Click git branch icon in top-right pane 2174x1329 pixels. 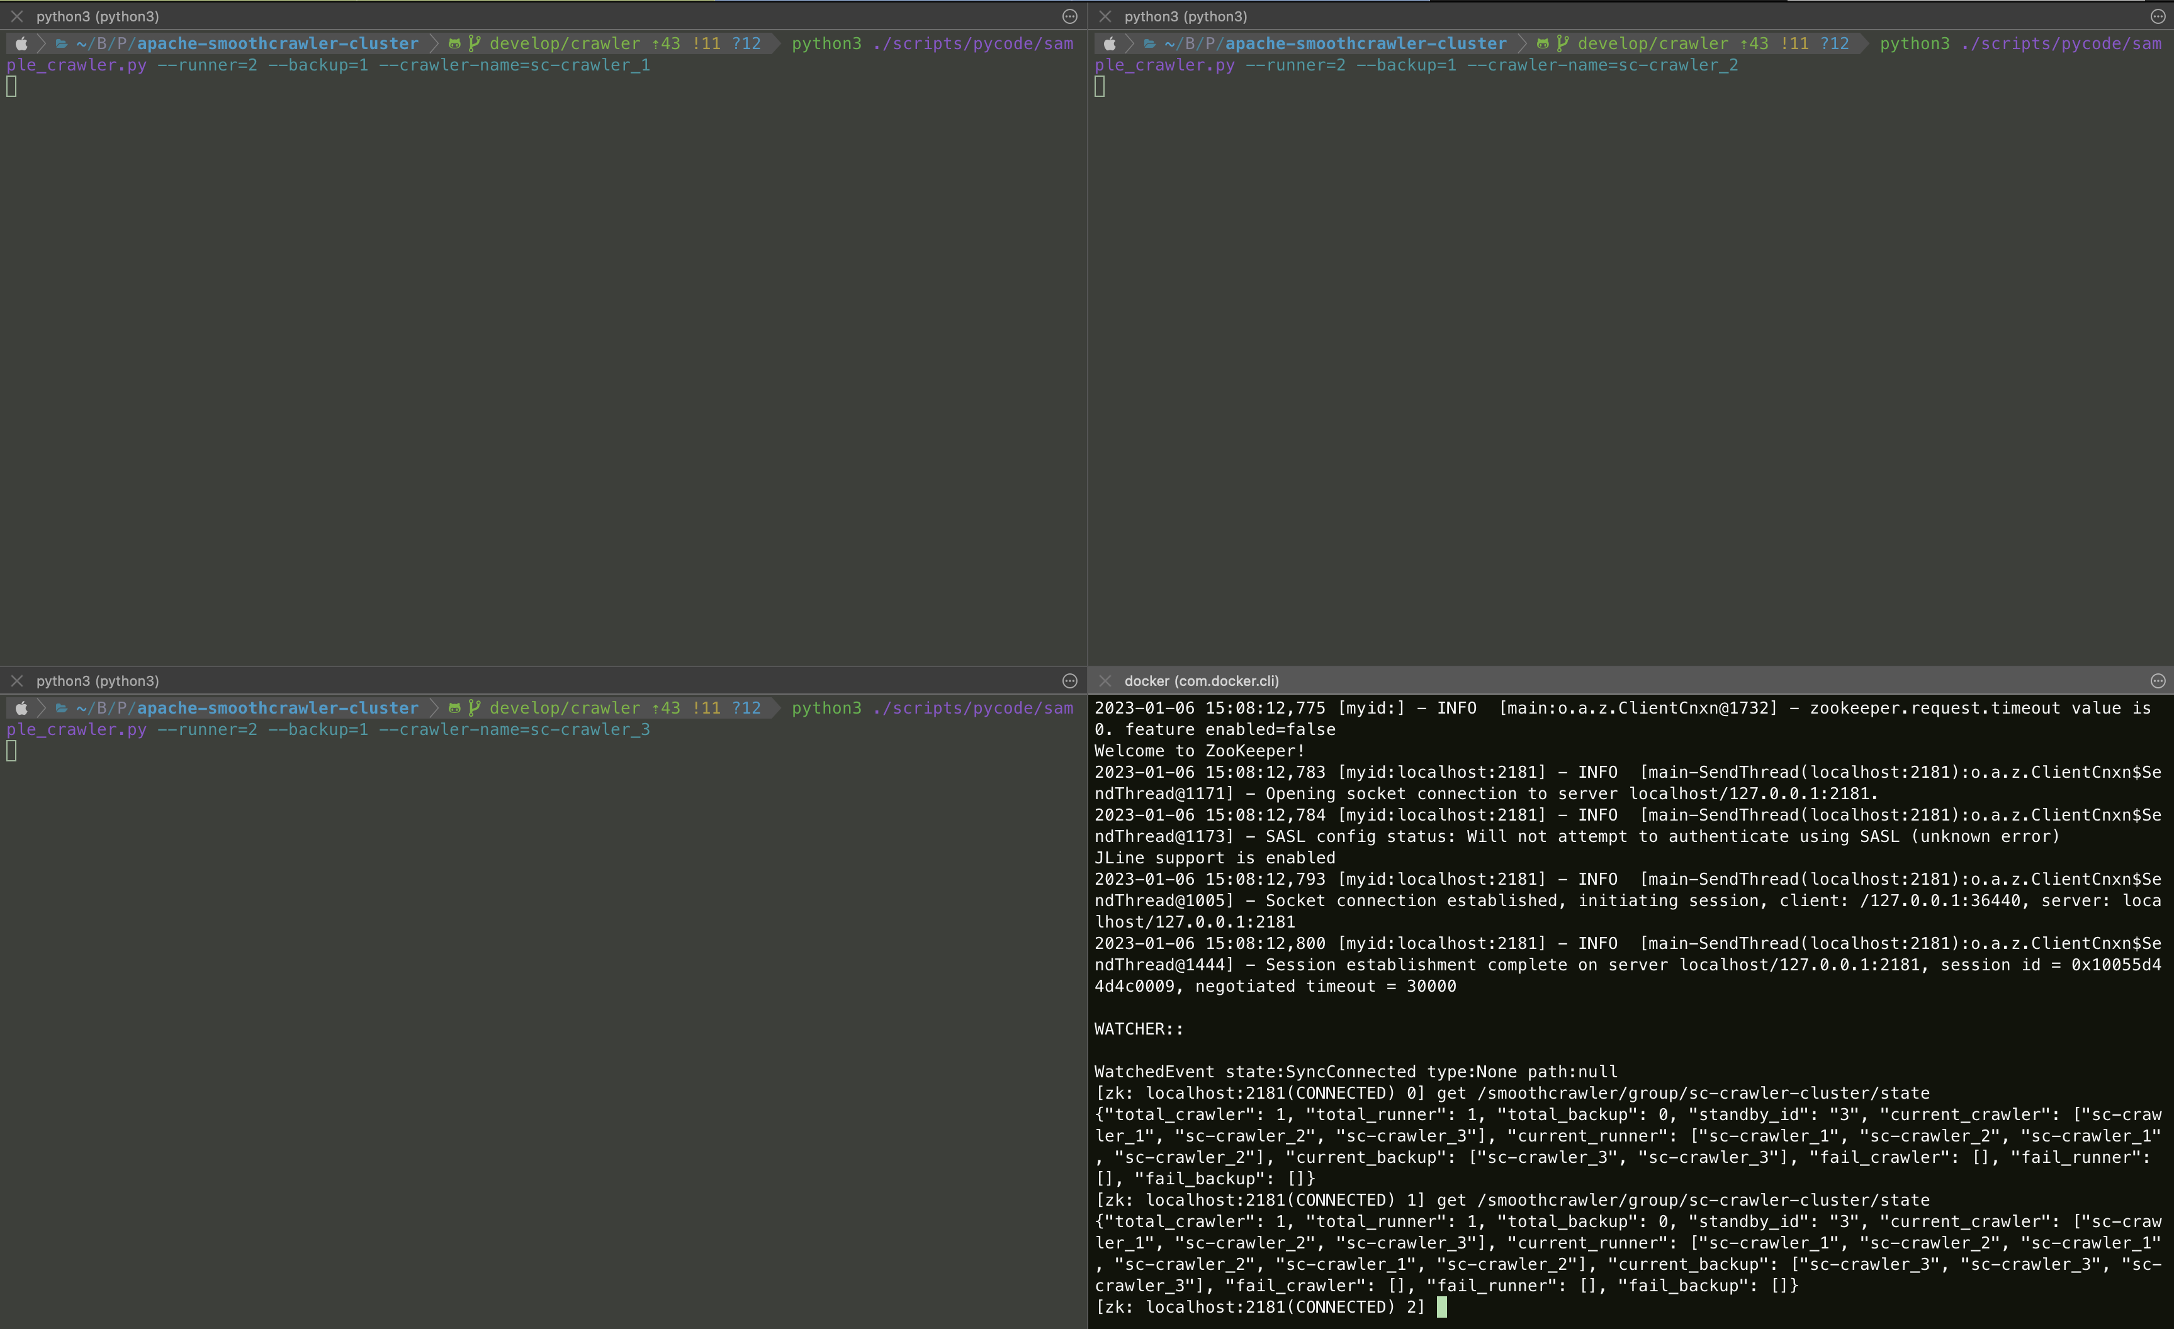(1562, 43)
